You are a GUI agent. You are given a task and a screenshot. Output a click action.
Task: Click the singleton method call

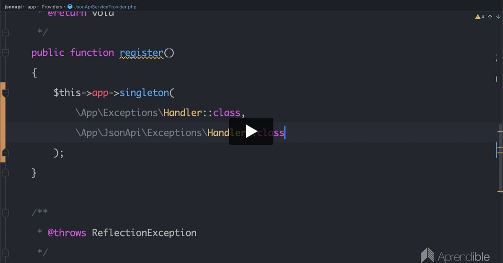[x=144, y=93]
